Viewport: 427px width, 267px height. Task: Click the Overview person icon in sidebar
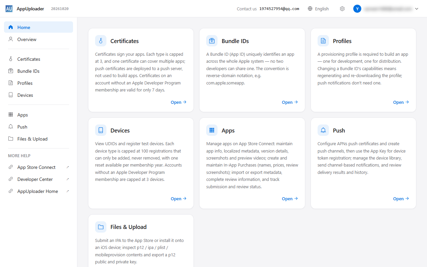point(11,39)
